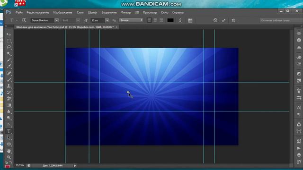Image resolution: width=303 pixels, height=170 pixels.
Task: Open the DynarShadow font family dropdown
Action: (x=56, y=20)
